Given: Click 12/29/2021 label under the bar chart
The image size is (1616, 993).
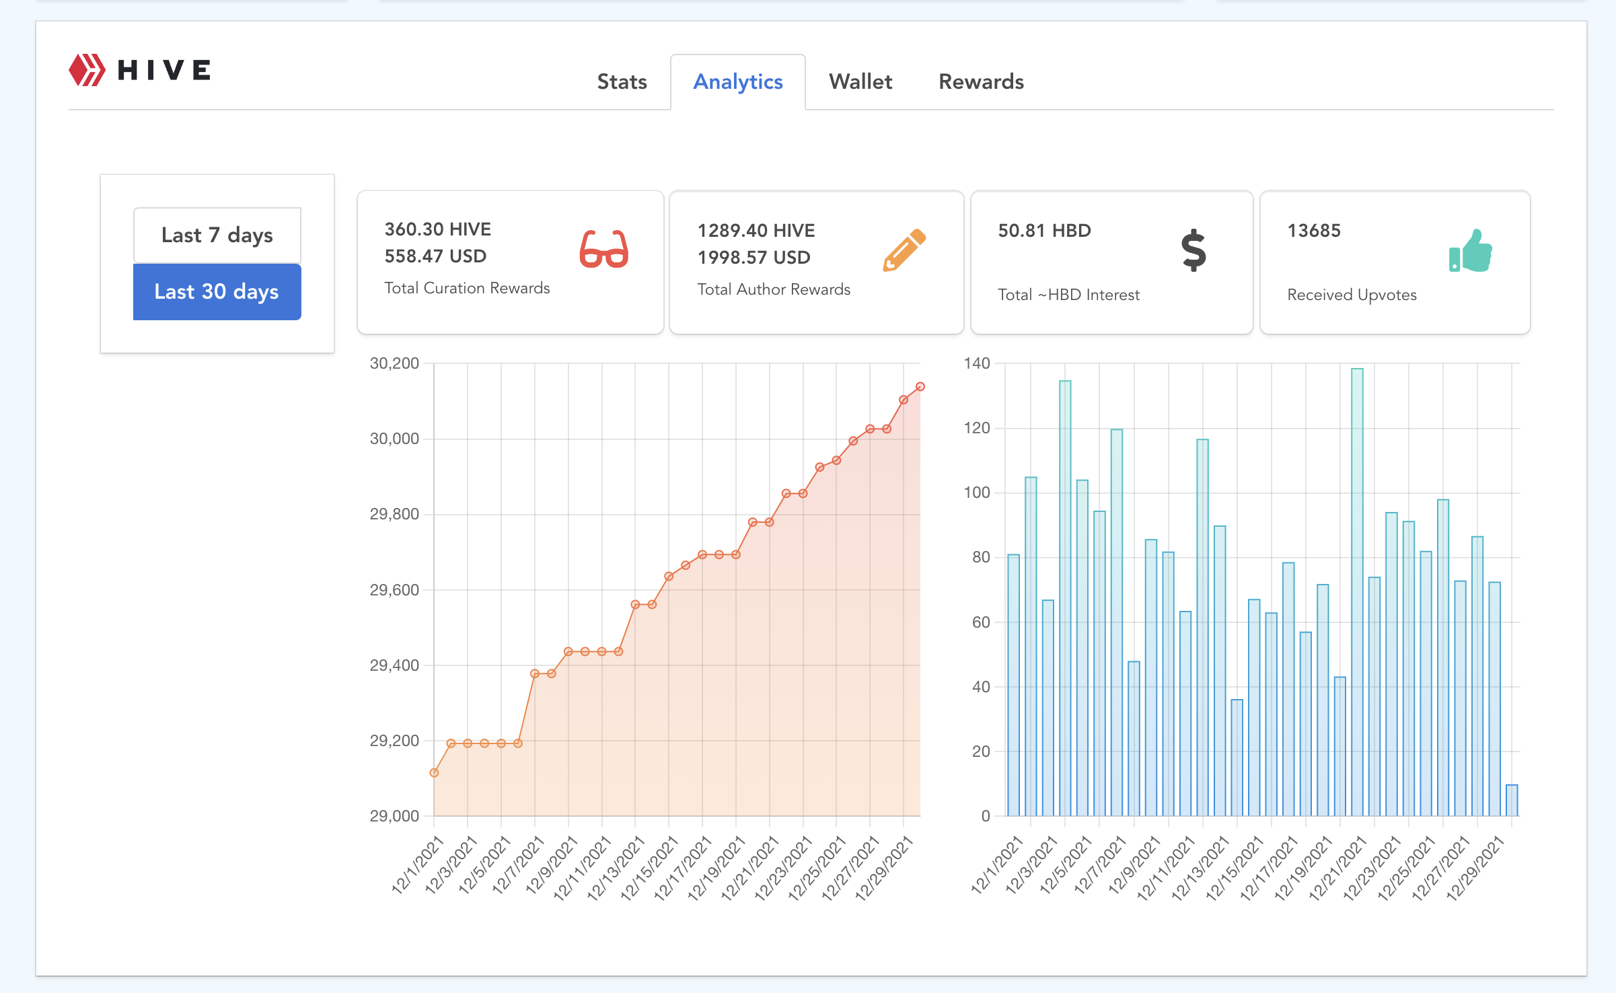Looking at the screenshot, I should (1474, 867).
